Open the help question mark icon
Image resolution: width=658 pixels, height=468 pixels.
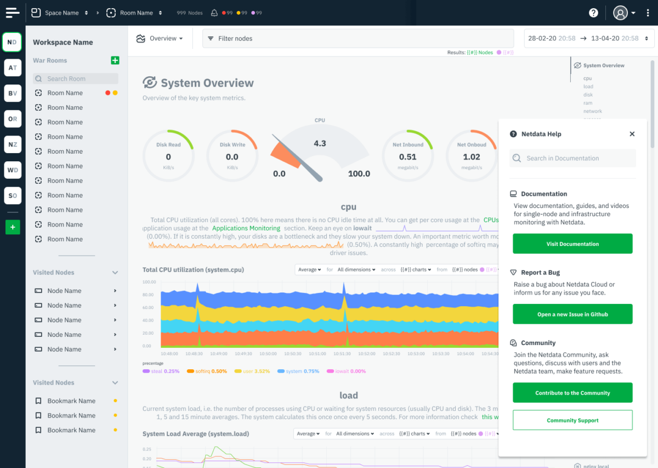[593, 13]
